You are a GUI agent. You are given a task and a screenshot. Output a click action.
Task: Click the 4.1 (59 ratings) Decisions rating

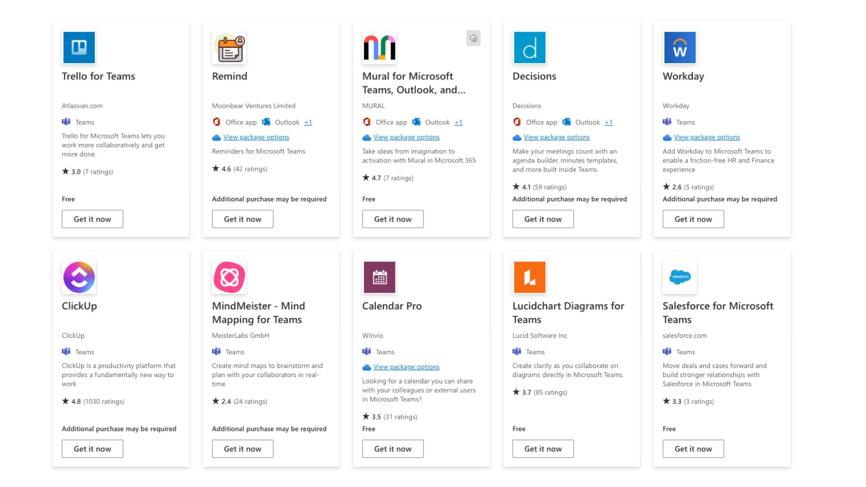(x=539, y=187)
